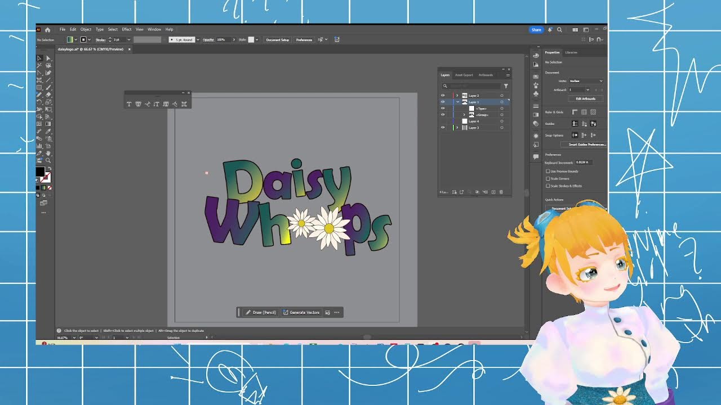Enable Use Preview Bounds checkbox

tap(548, 171)
